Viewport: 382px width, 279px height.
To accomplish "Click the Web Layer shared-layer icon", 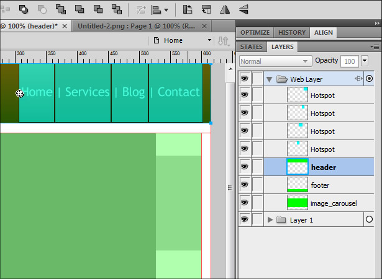I will tap(358, 79).
